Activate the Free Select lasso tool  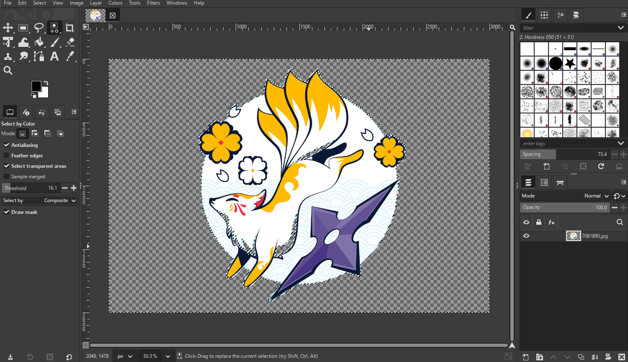(39, 28)
